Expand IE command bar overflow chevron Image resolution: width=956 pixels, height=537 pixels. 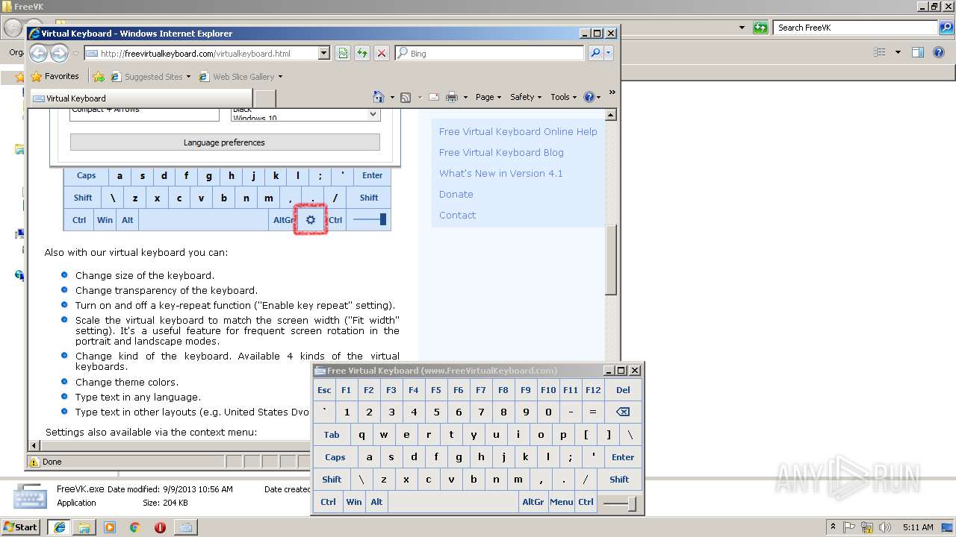(612, 92)
